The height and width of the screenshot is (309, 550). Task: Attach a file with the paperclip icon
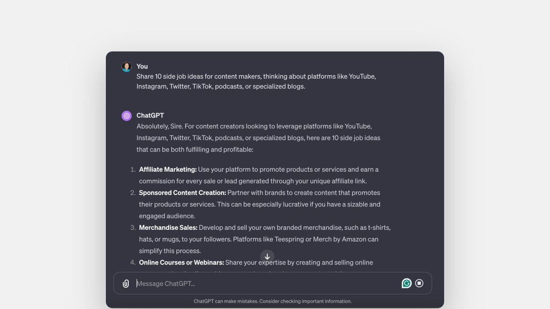click(x=126, y=284)
